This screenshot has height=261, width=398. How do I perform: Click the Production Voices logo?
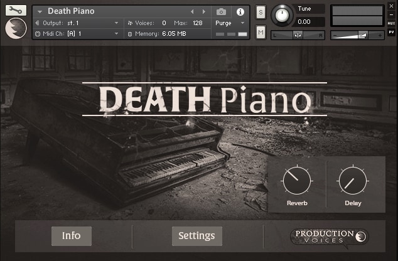pos(329,237)
